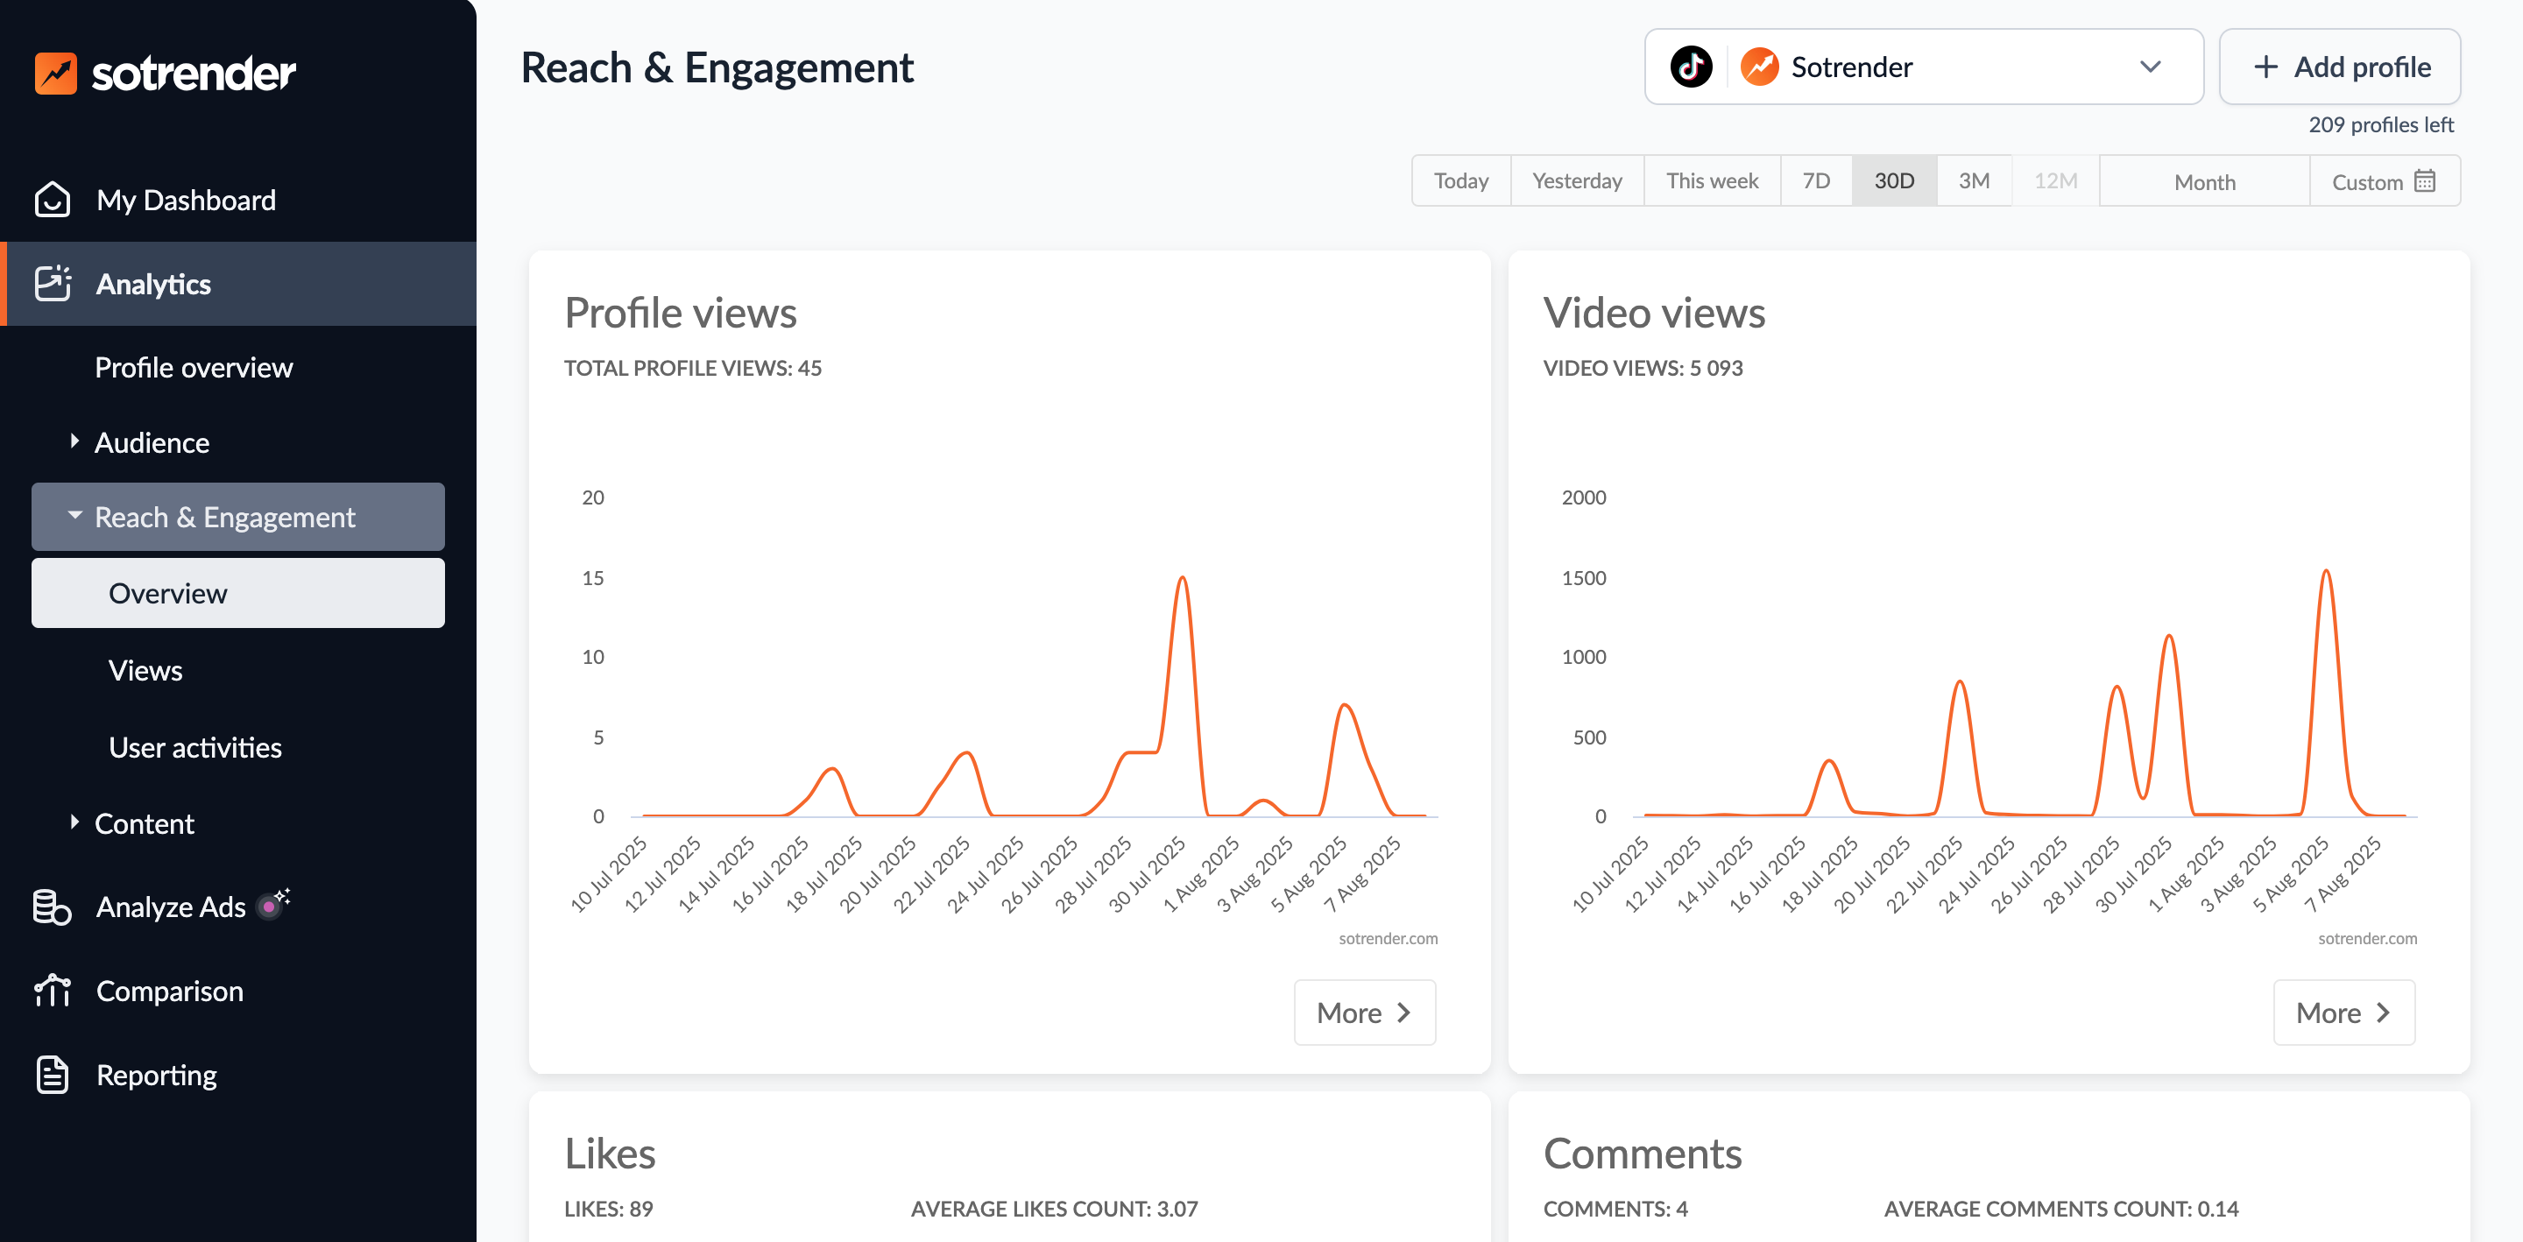
Task: Switch to the Yesterday tab
Action: tap(1576, 180)
